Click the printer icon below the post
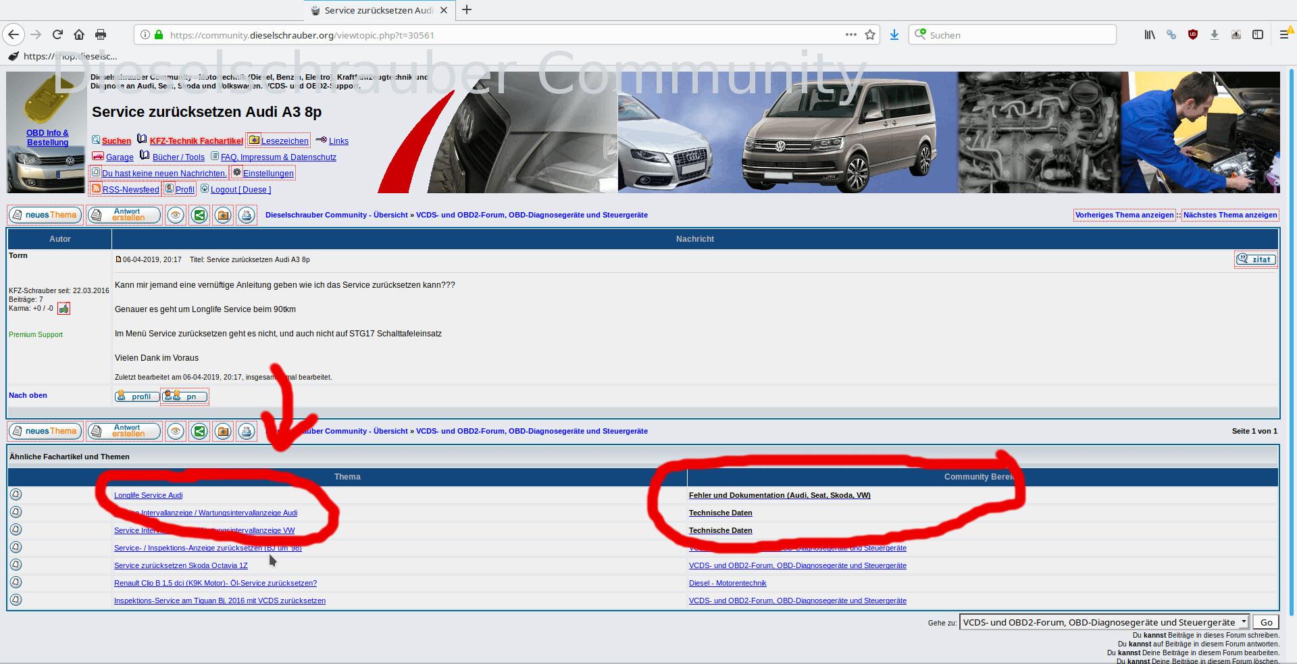Image resolution: width=1297 pixels, height=664 pixels. pyautogui.click(x=247, y=431)
